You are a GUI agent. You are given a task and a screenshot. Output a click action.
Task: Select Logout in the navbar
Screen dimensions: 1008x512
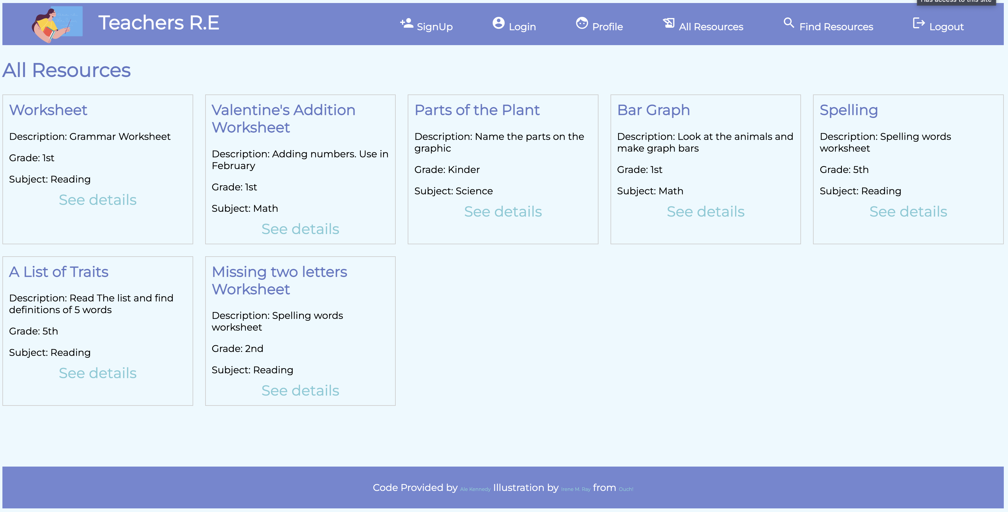(x=946, y=26)
